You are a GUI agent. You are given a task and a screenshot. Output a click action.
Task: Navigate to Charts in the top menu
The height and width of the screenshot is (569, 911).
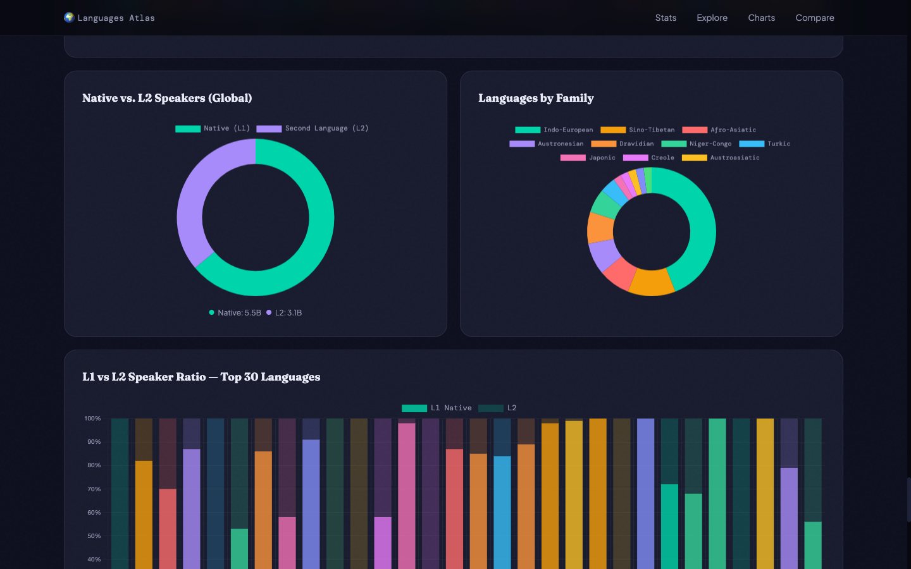click(x=761, y=18)
